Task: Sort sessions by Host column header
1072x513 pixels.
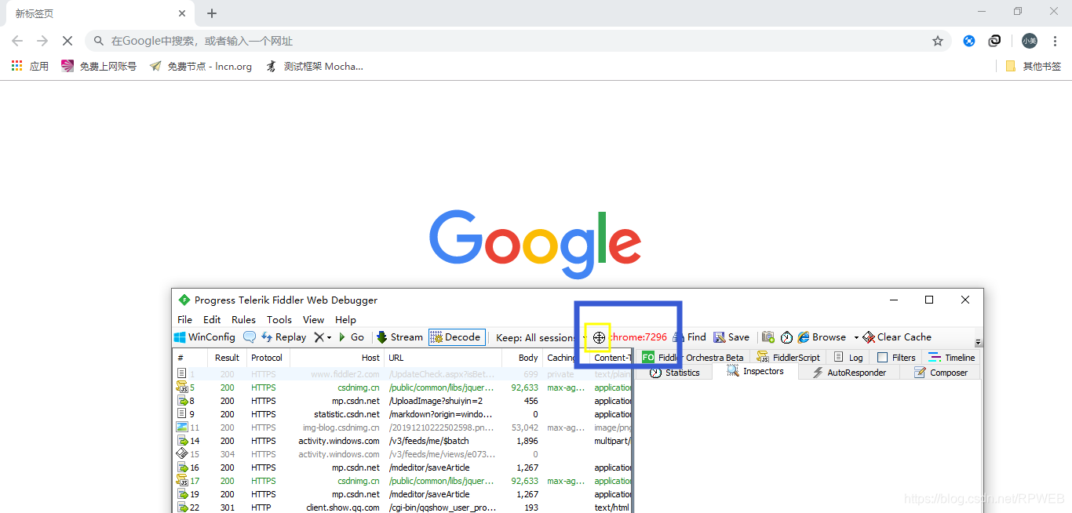Action: 337,358
